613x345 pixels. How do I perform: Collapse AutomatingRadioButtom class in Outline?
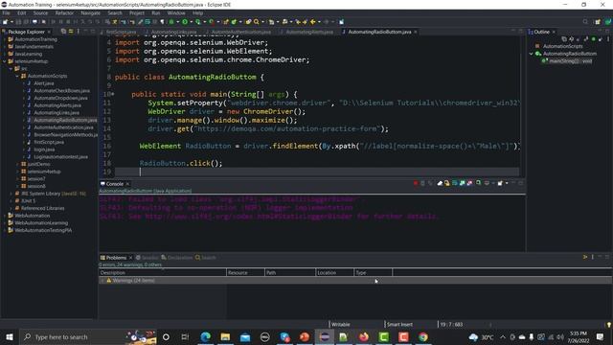532,54
